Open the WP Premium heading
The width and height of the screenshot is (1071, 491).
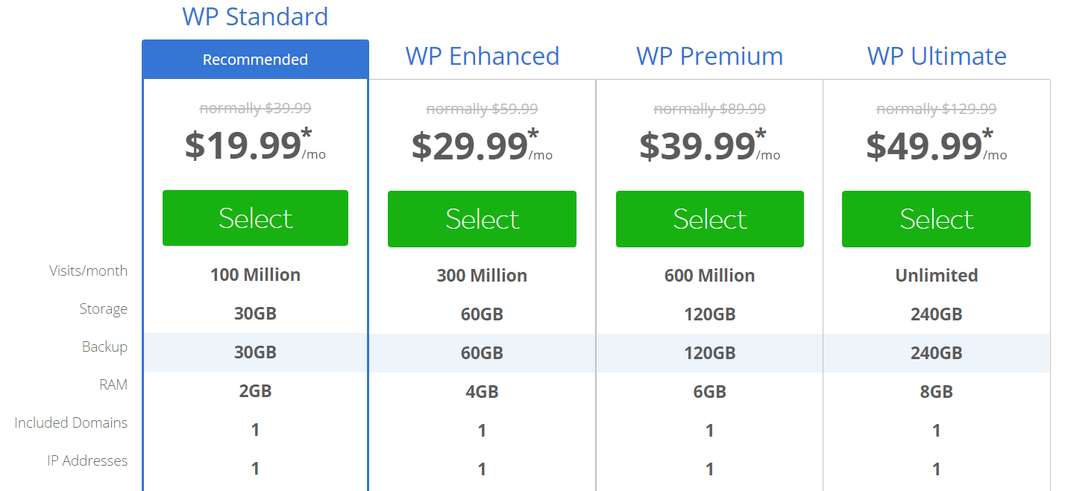tap(710, 57)
